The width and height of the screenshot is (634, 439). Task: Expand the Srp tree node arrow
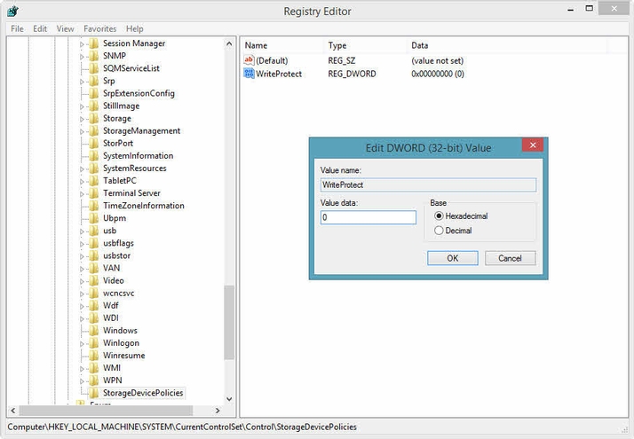coord(82,82)
